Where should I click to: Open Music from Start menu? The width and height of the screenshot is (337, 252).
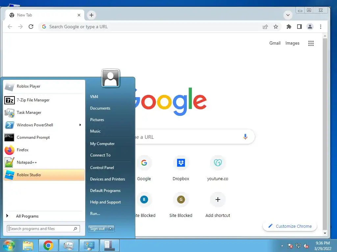[x=95, y=131]
